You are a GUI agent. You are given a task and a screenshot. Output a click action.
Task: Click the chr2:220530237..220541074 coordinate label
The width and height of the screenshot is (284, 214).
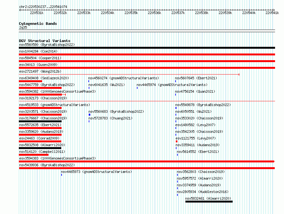tap(43, 7)
